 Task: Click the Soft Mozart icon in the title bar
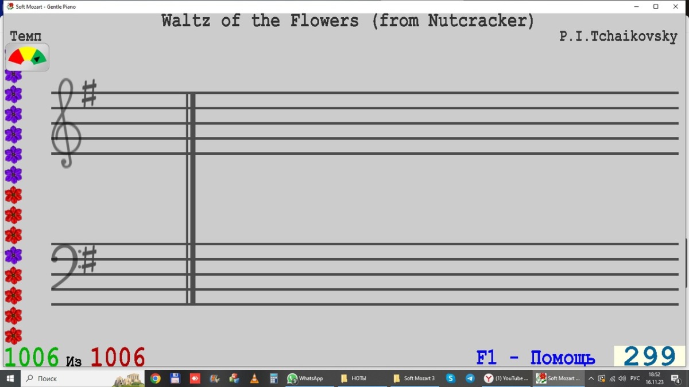[x=10, y=7]
